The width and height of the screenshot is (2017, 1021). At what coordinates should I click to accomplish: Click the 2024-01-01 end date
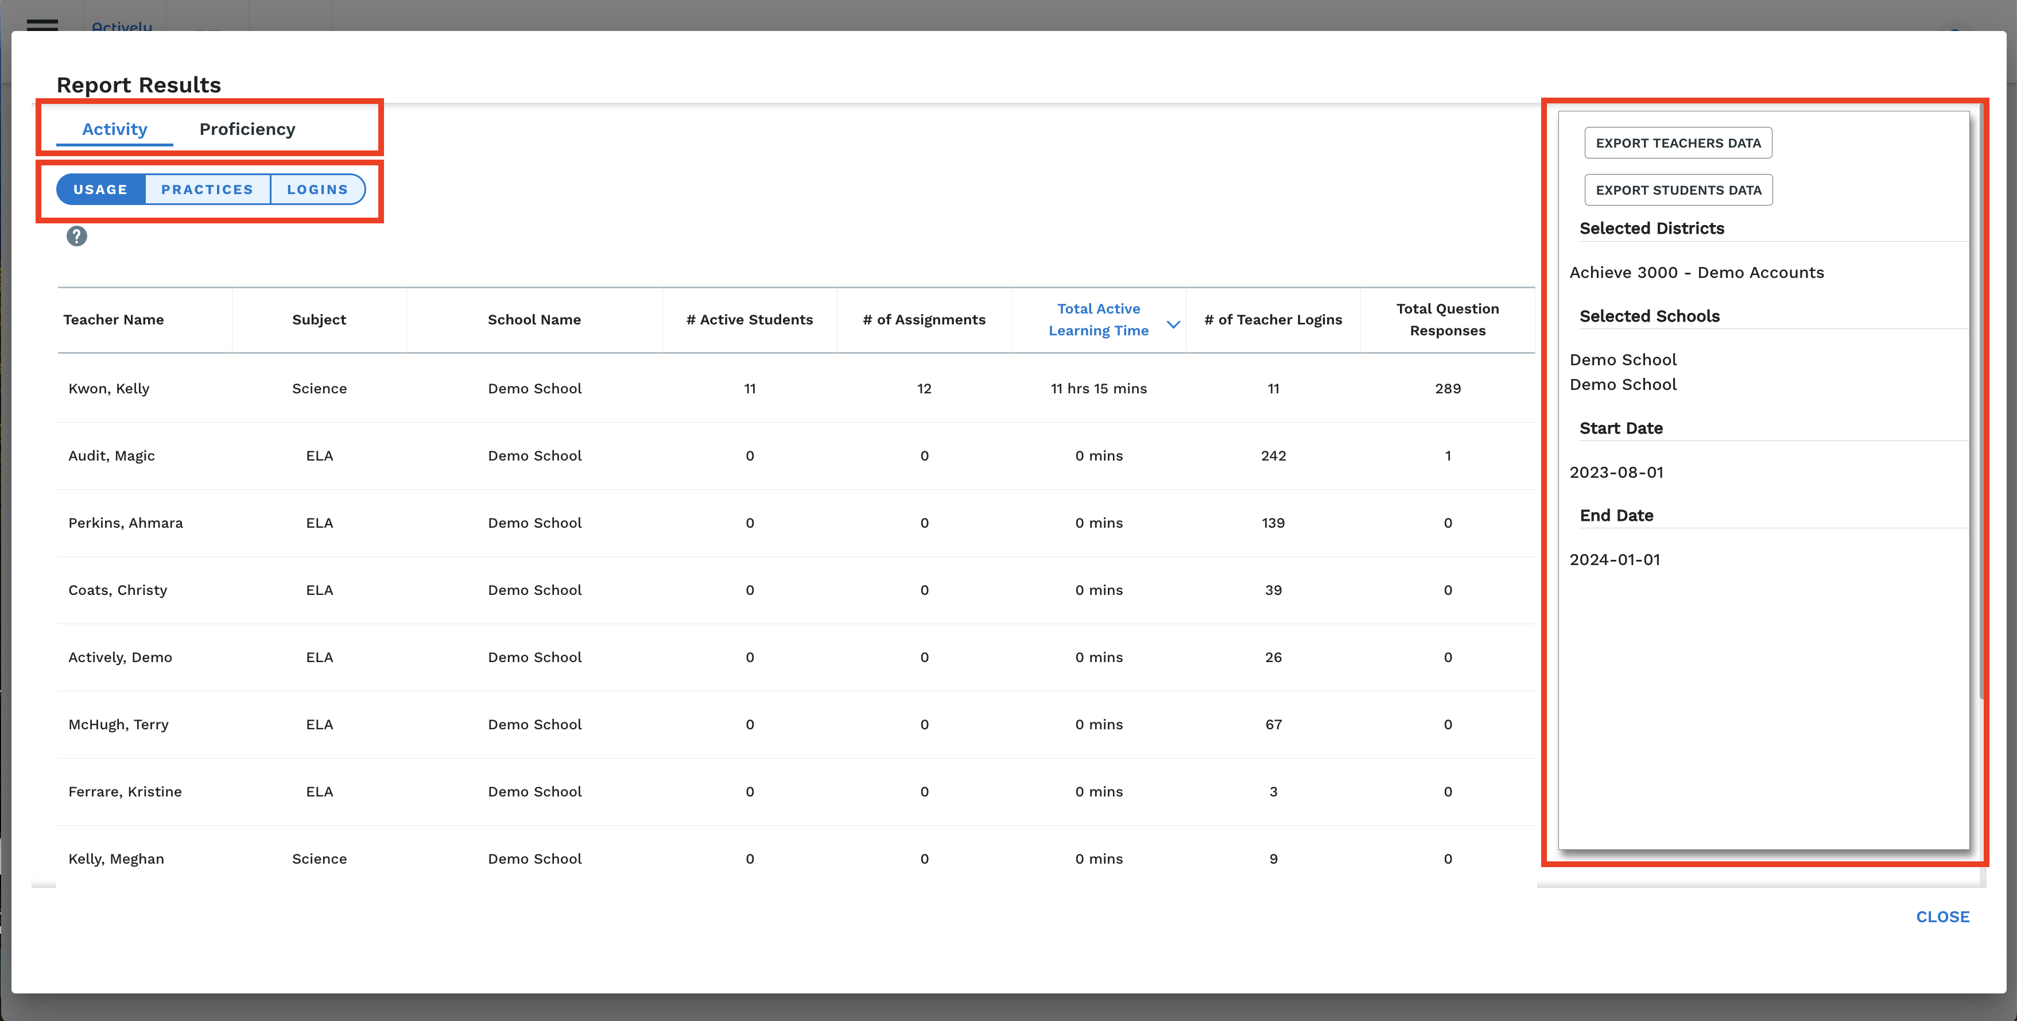coord(1615,559)
